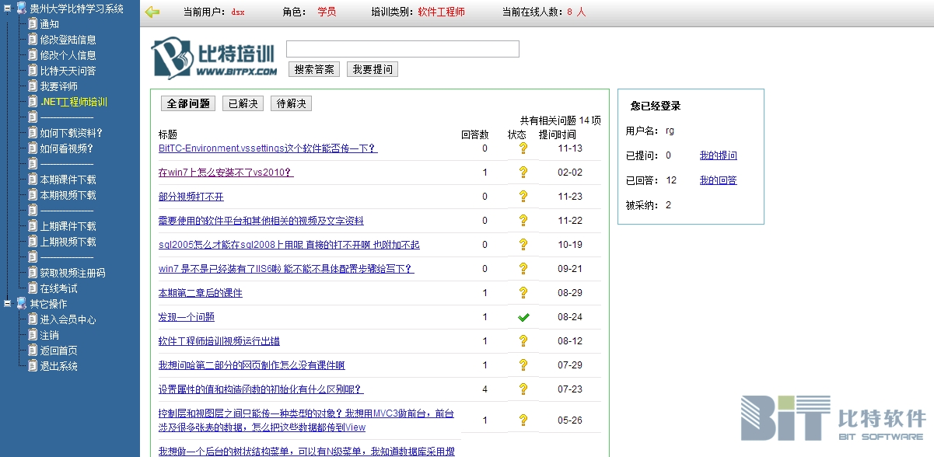
Task: Switch to the 已解决 filter tab
Action: pos(243,103)
